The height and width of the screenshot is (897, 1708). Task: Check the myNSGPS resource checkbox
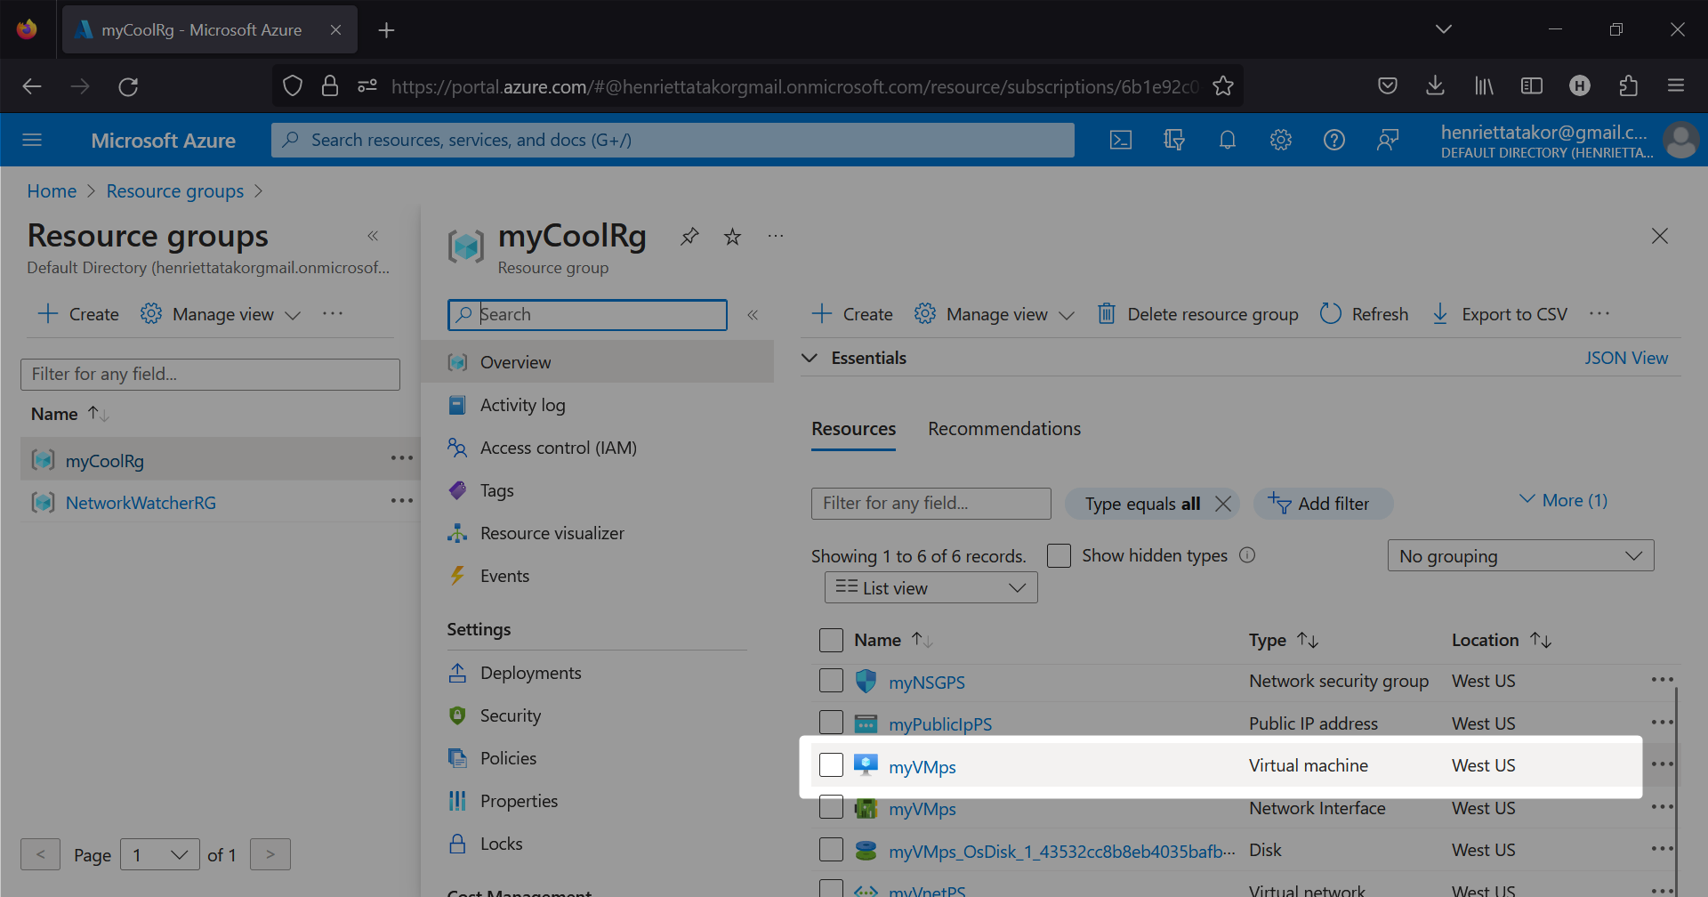pyautogui.click(x=831, y=681)
